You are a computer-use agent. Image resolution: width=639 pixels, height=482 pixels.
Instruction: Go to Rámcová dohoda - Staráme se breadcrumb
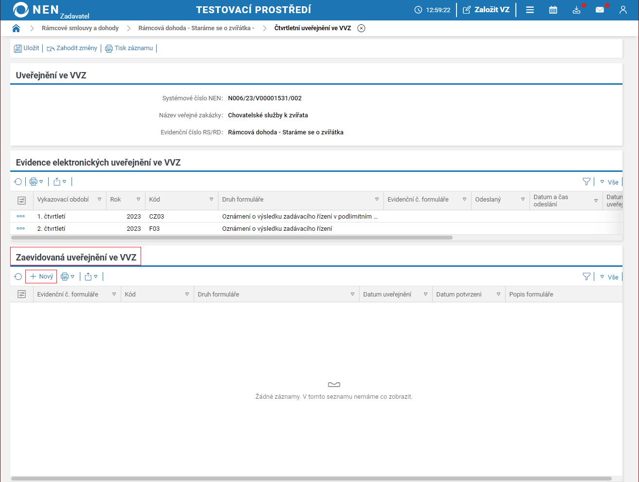pyautogui.click(x=196, y=28)
